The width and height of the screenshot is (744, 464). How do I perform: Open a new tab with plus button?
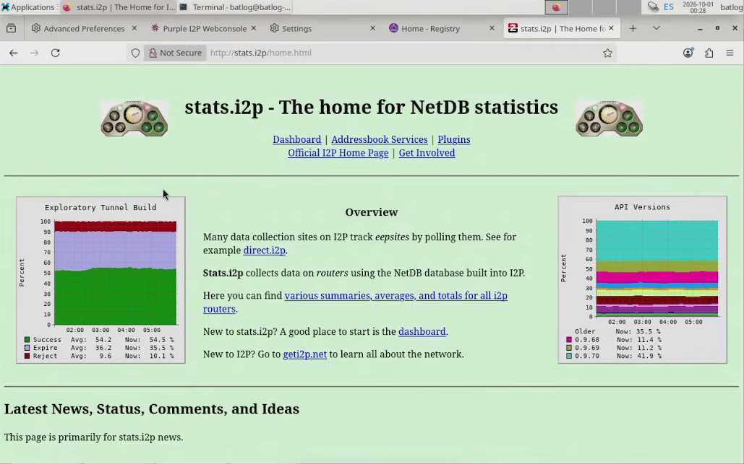point(633,28)
